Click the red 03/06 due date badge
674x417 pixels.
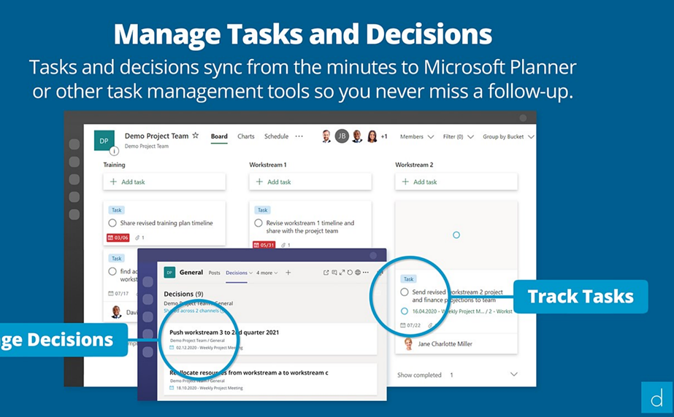pos(118,238)
